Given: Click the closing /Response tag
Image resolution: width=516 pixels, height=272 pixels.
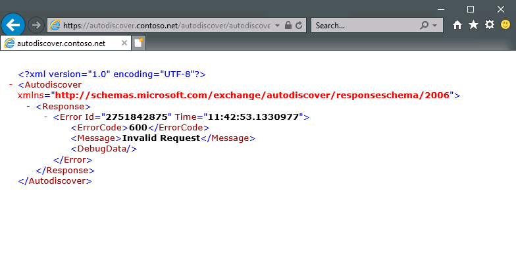Looking at the screenshot, I should pos(65,170).
